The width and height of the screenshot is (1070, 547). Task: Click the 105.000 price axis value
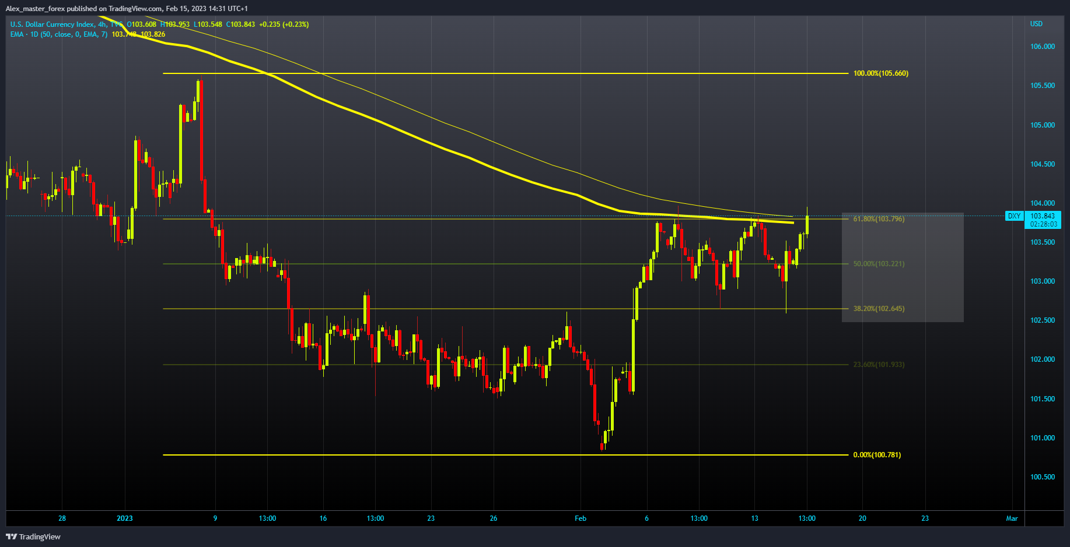1043,125
